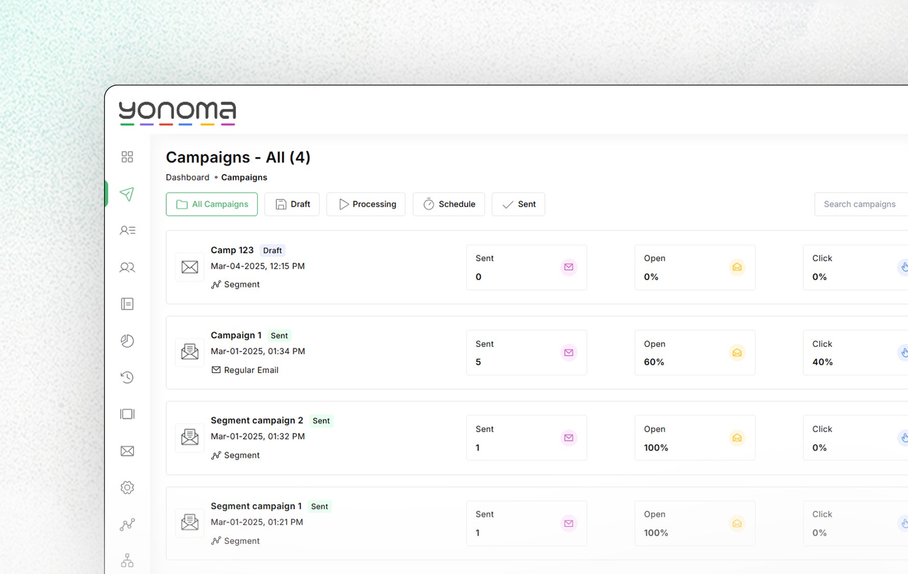
Task: Click the paper plane campaigns sidebar icon
Action: coord(127,194)
